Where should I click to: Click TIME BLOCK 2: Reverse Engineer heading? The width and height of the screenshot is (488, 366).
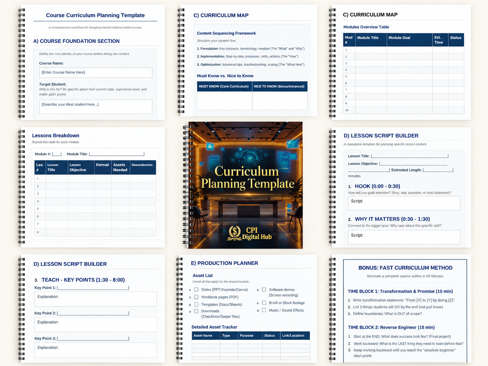pyautogui.click(x=391, y=327)
